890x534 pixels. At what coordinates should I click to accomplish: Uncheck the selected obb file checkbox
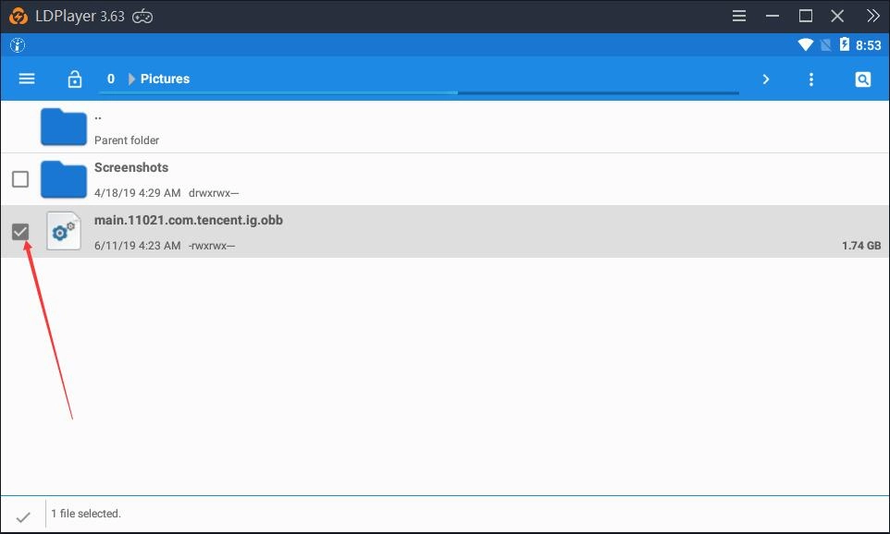(20, 231)
